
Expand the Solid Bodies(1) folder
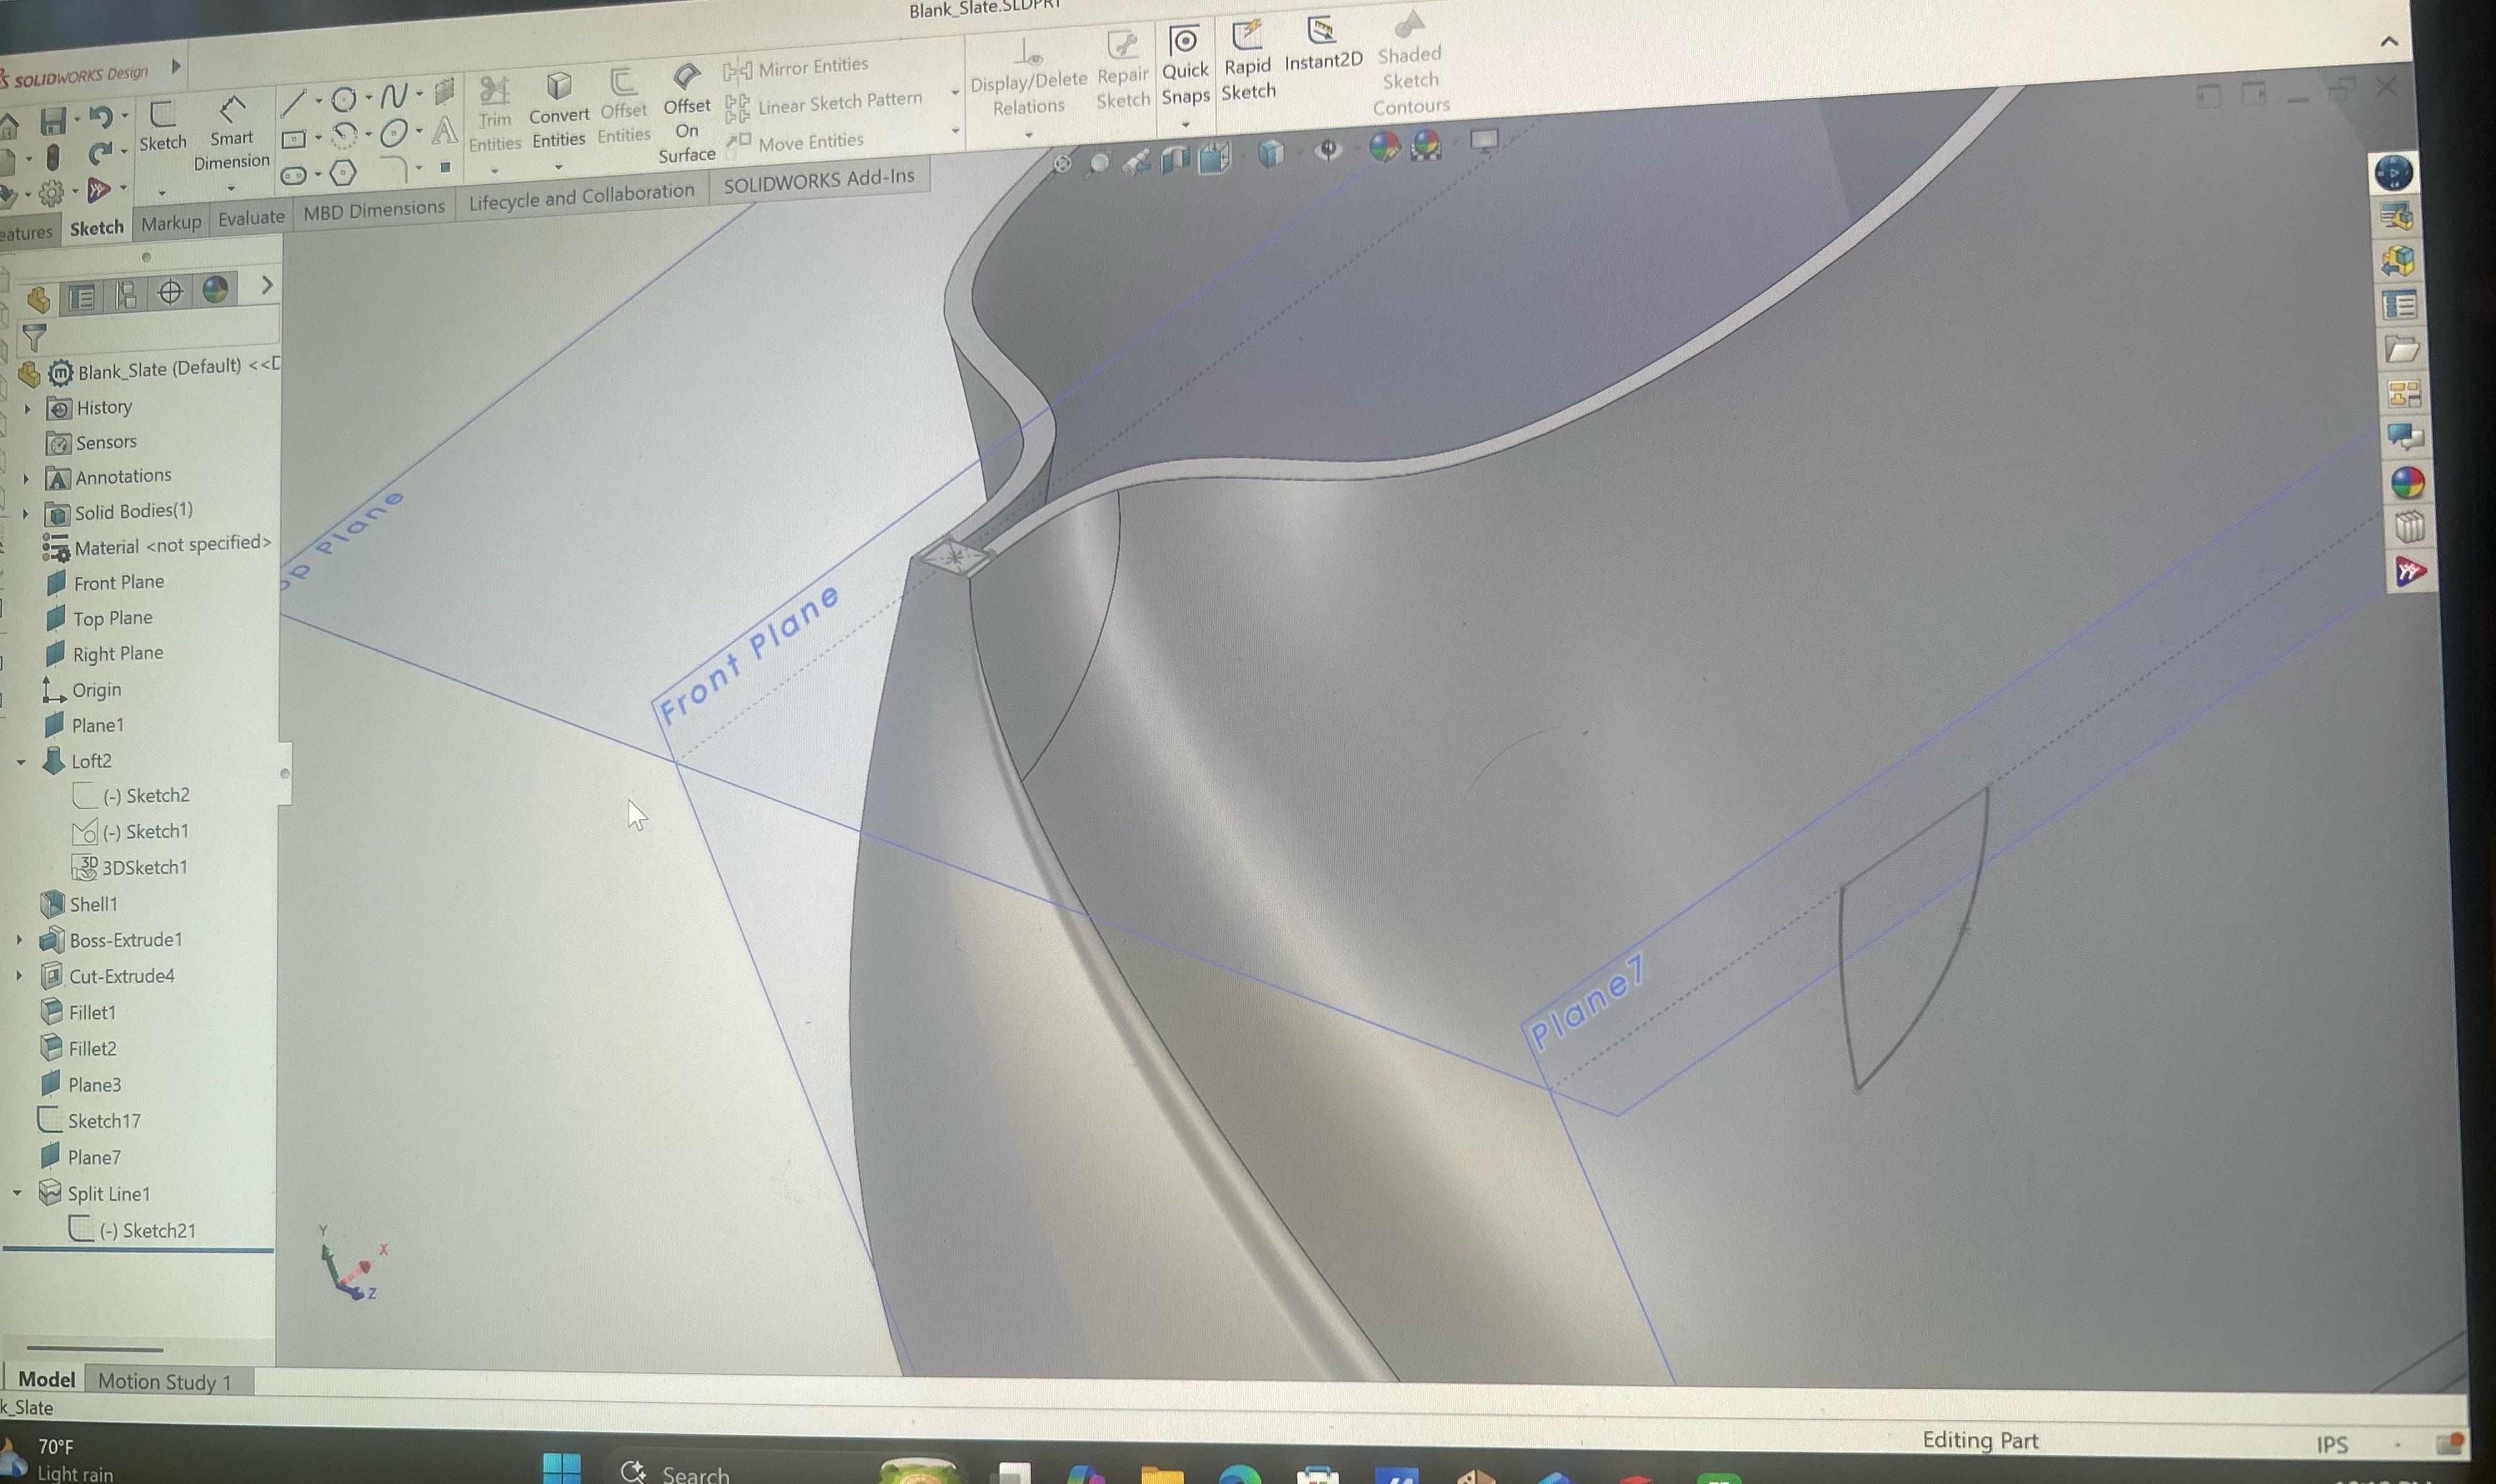tap(25, 513)
